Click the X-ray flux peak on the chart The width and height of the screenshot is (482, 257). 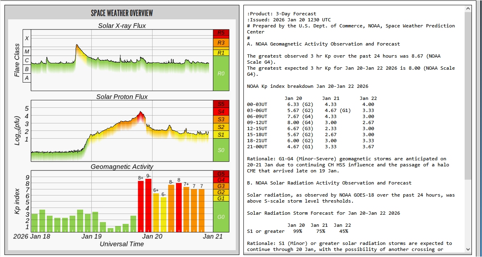(76, 45)
